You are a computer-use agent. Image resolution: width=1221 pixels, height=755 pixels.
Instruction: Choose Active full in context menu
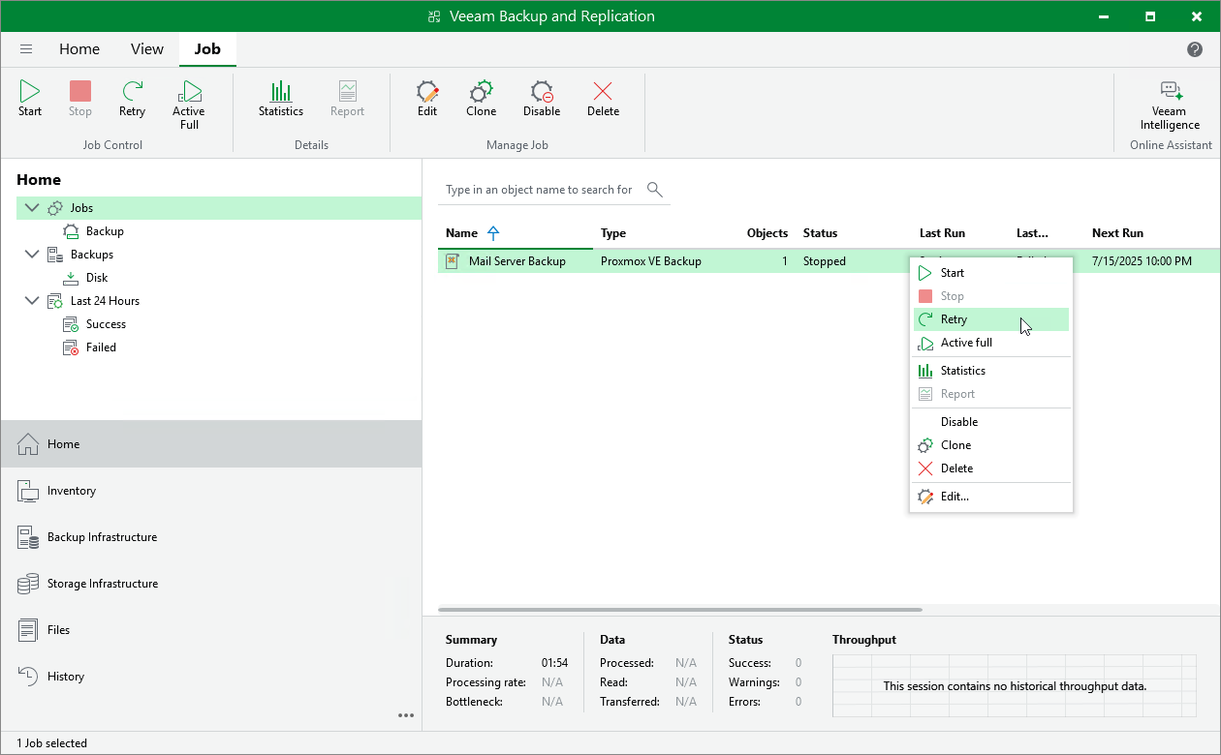click(x=991, y=343)
